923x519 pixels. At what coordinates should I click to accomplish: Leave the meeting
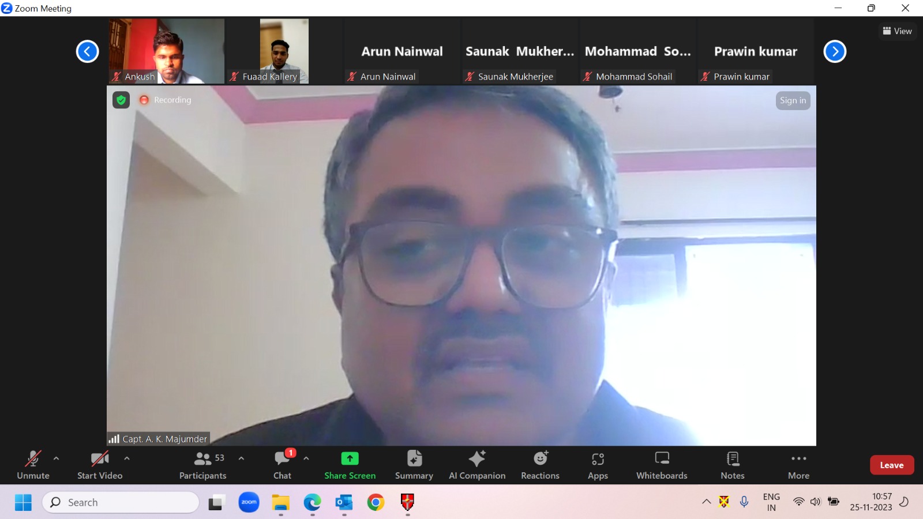click(x=891, y=465)
